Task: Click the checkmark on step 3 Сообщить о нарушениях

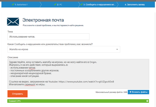Action: point(81,4)
